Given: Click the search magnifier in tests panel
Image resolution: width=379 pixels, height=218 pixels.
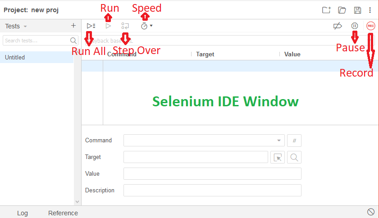Looking at the screenshot, I should point(73,41).
